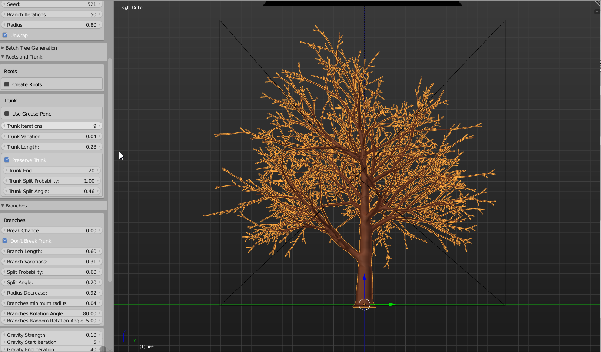
Task: Click the green Y-axis manipulator arrow
Action: click(x=392, y=305)
